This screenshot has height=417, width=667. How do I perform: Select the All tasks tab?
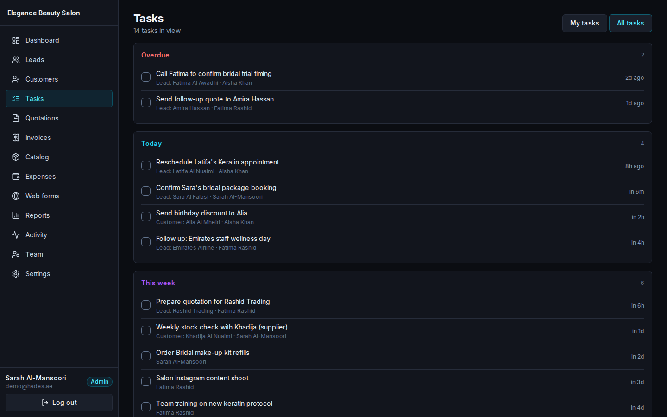pyautogui.click(x=630, y=23)
